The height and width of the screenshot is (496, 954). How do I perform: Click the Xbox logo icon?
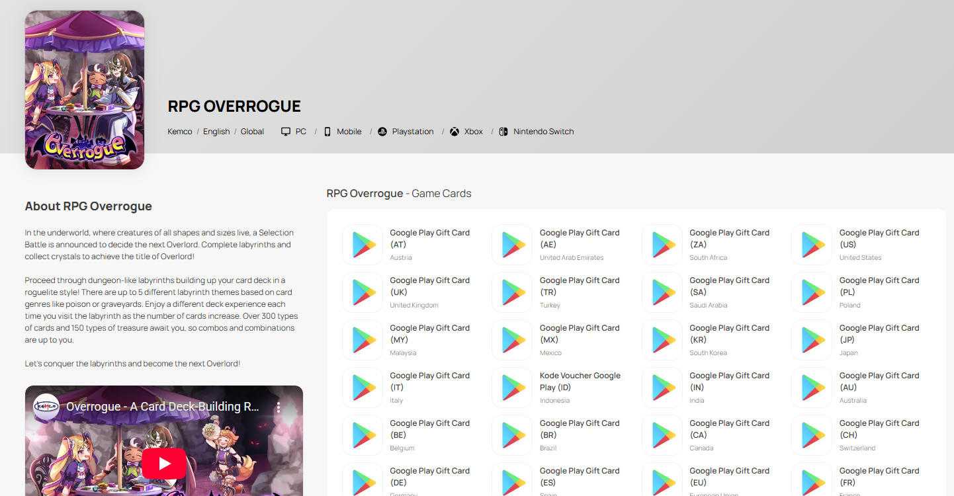[x=455, y=132]
